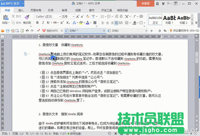200x136 pixels.
Task: Click the Copy (复制) icon
Action: point(13,22)
